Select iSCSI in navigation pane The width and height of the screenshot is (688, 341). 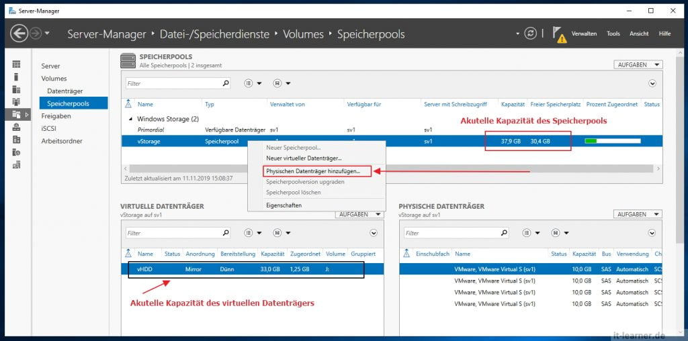tap(48, 128)
